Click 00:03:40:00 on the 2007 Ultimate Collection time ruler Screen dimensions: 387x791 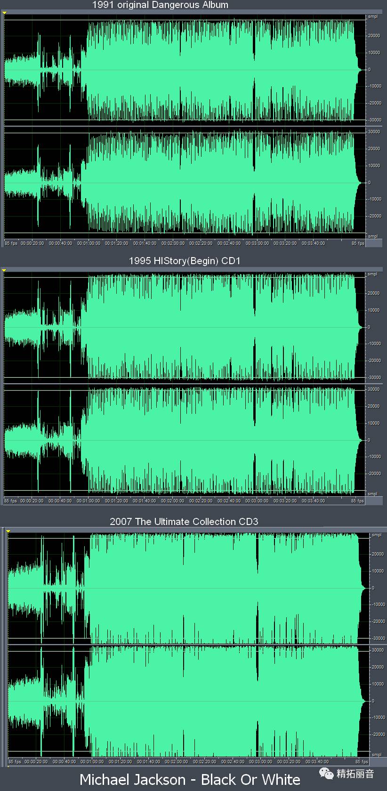tap(317, 761)
